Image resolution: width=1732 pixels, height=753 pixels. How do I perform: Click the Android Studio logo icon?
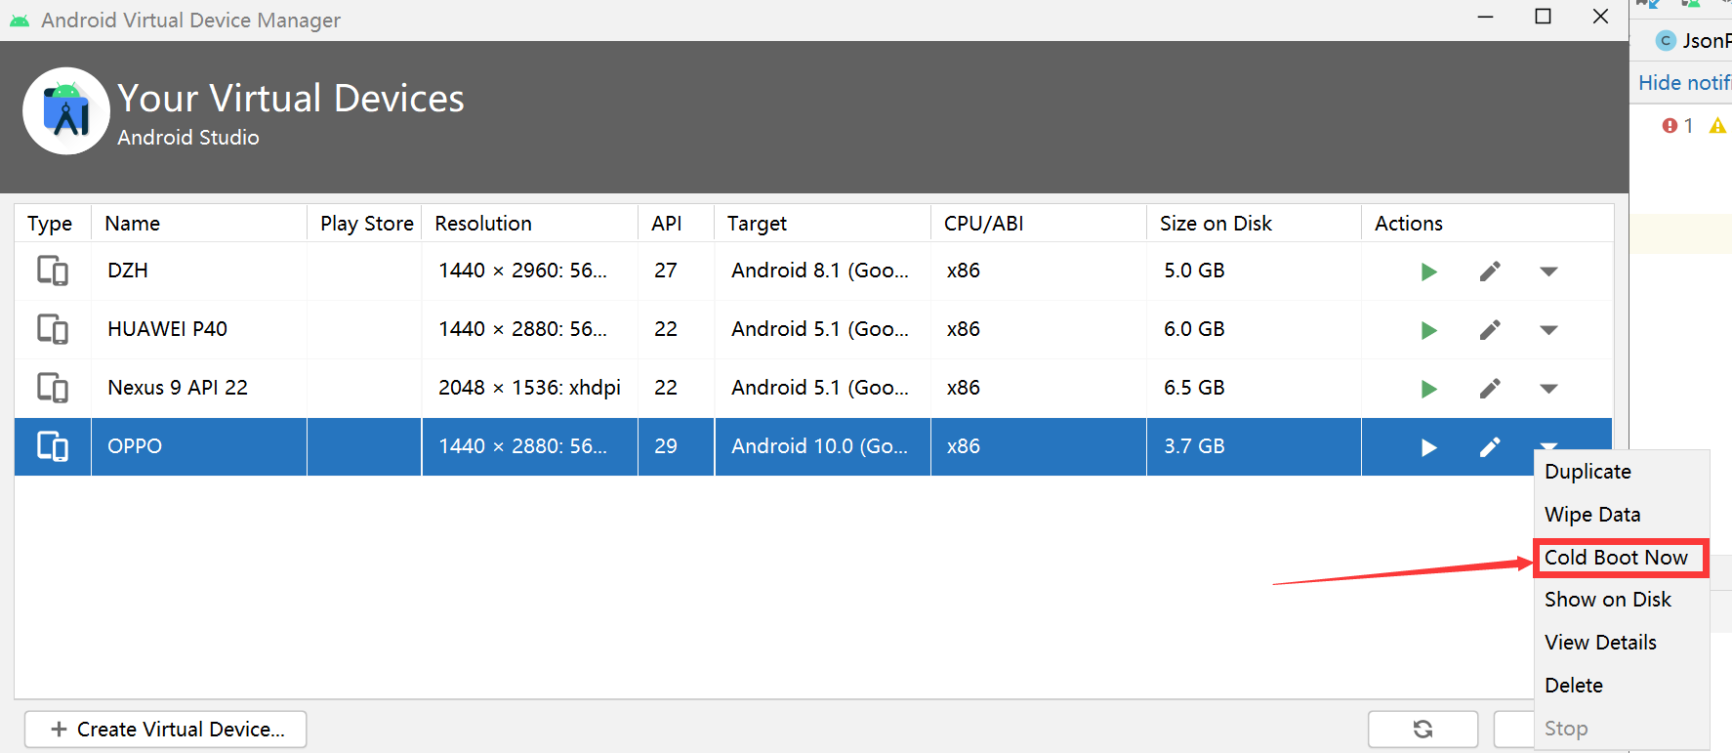pos(66,110)
